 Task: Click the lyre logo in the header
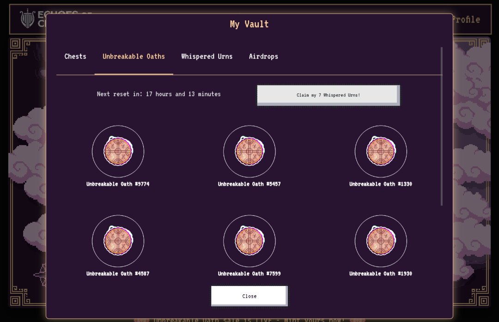pyautogui.click(x=28, y=18)
